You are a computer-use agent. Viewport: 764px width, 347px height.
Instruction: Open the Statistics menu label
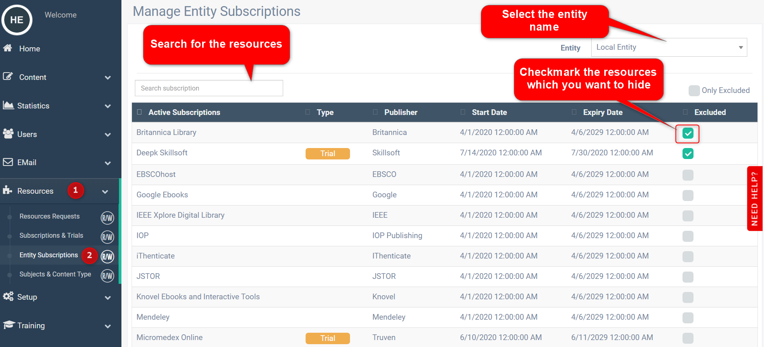click(x=33, y=106)
